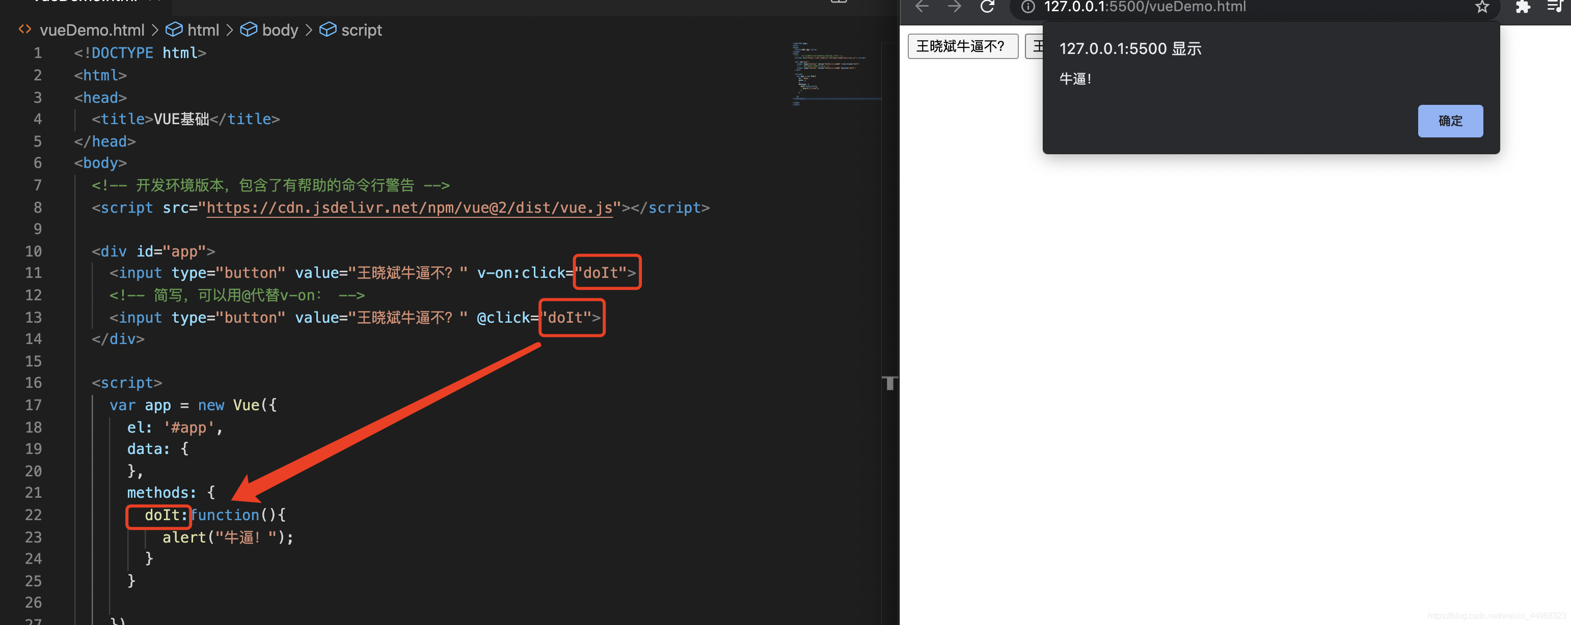The height and width of the screenshot is (625, 1571).
Task: Click the site info icon in the address bar
Action: pos(1028,7)
